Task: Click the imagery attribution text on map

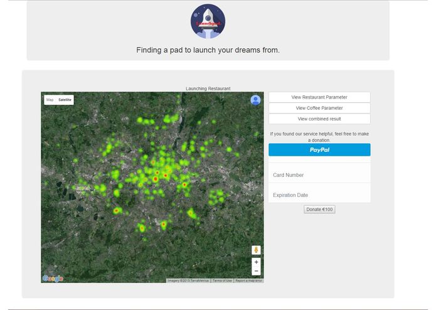Action: [188, 281]
